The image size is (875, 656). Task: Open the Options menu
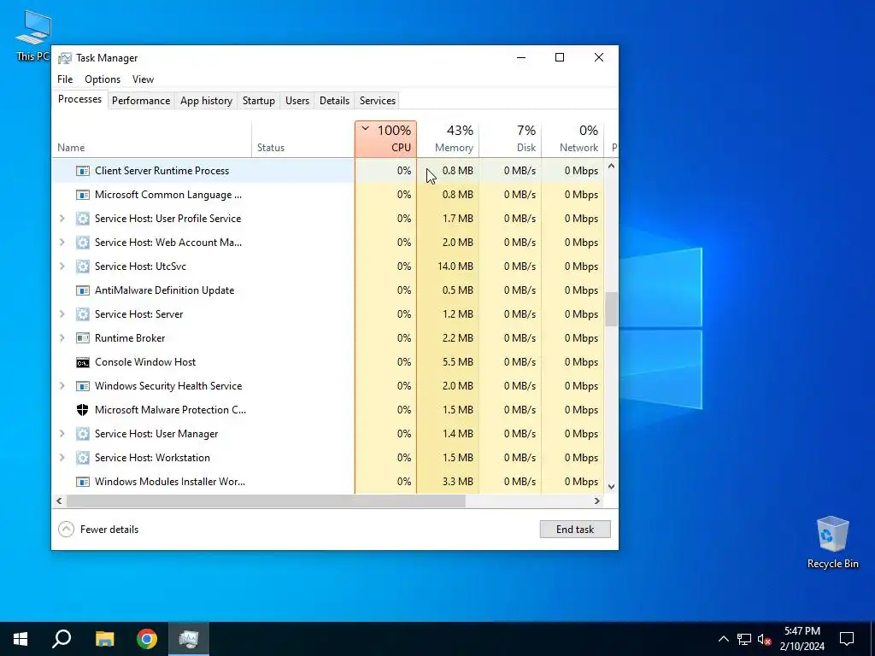pos(103,79)
